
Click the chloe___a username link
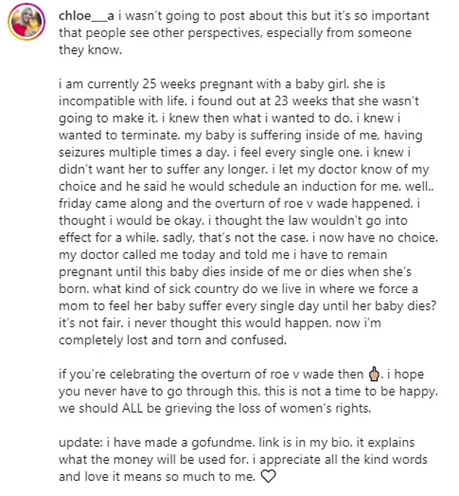86,16
